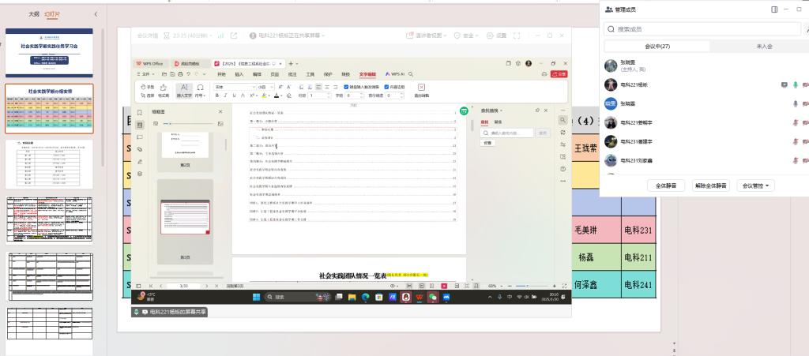809x356 pixels.
Task: Toggle the first blue ribbon checkbox
Action: (x=346, y=87)
